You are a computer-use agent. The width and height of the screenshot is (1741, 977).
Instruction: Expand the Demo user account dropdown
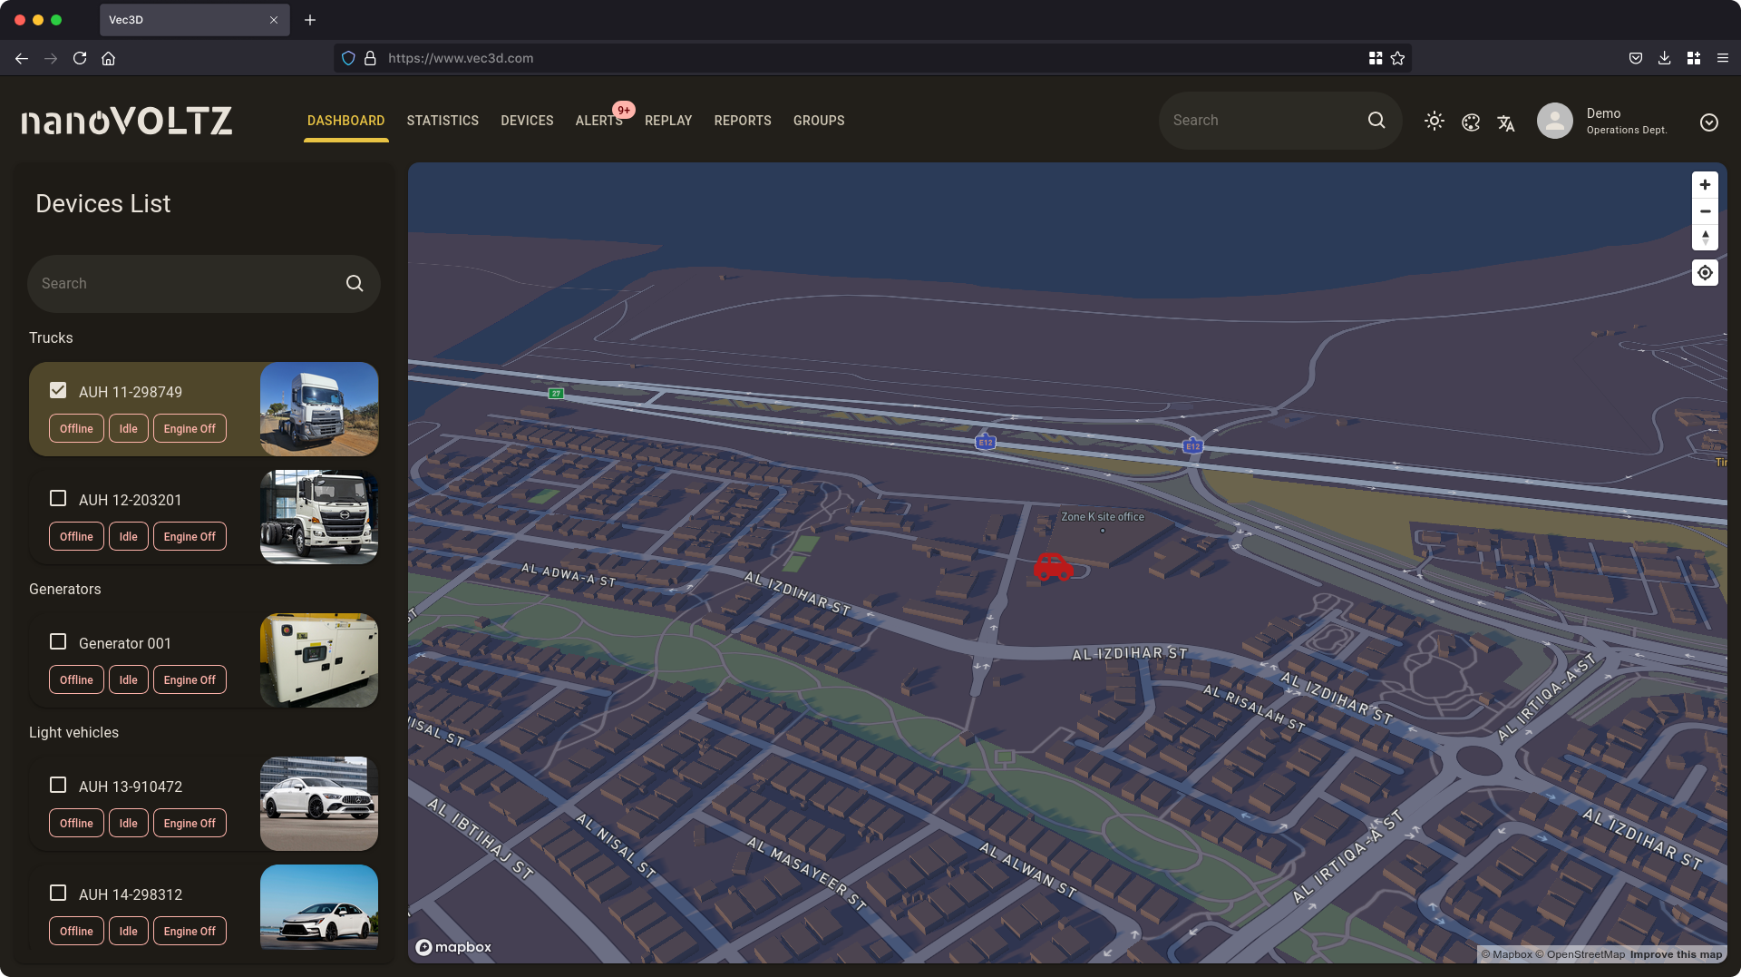1708,122
